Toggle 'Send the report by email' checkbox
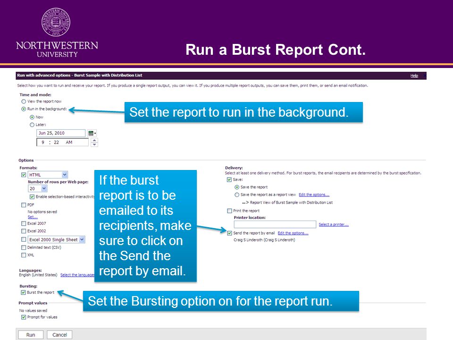This screenshot has width=453, height=340. click(x=230, y=233)
